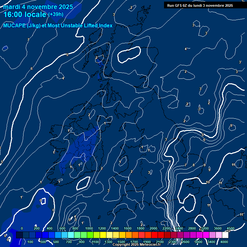The image size is (247, 247).
Task: Click the '4500' legend label
Action: (231, 228)
